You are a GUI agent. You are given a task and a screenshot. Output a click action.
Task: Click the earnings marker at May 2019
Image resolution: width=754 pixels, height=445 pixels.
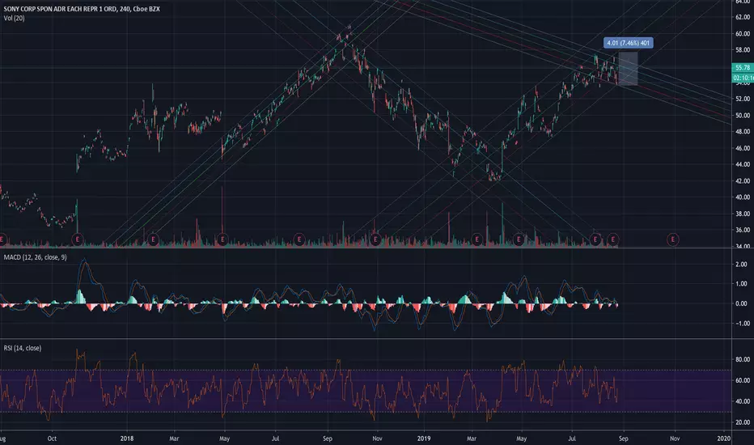[519, 239]
